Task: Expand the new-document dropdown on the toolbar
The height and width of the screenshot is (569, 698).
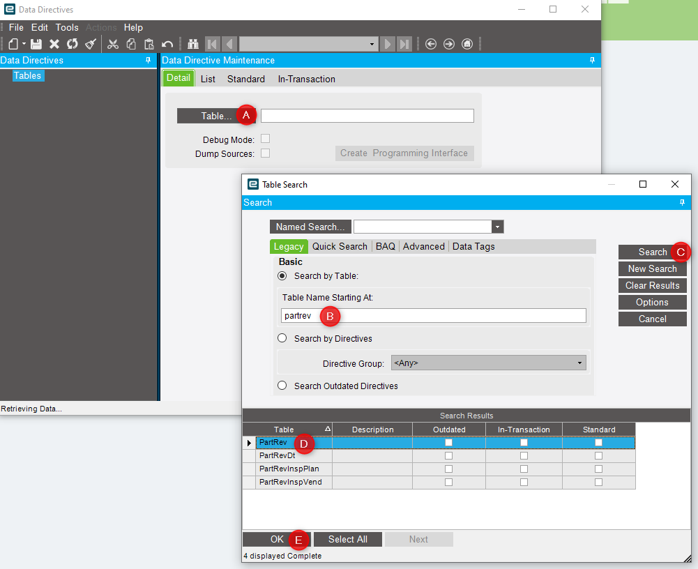Action: coord(23,43)
